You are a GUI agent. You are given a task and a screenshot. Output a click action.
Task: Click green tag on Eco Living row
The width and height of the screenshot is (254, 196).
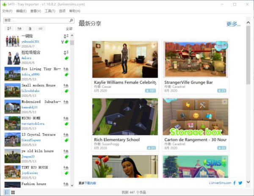[66, 75]
